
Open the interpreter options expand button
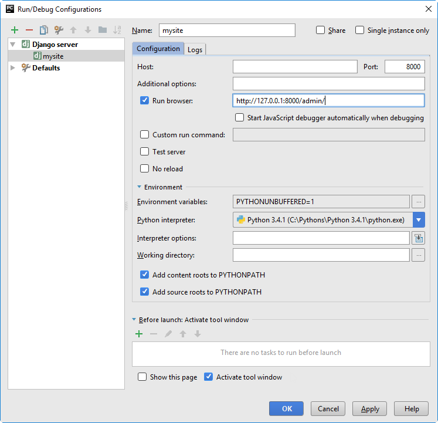pyautogui.click(x=418, y=238)
